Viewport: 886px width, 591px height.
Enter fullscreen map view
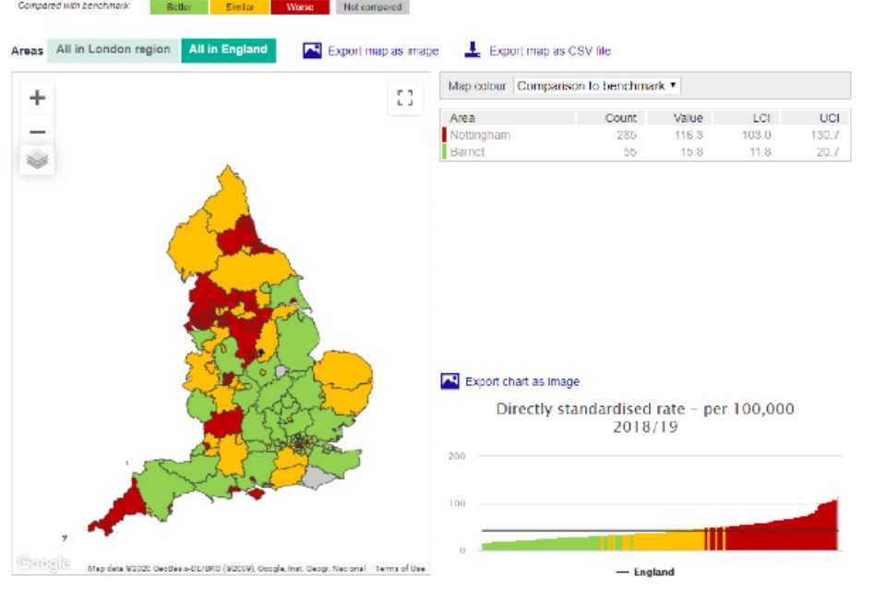tap(404, 98)
